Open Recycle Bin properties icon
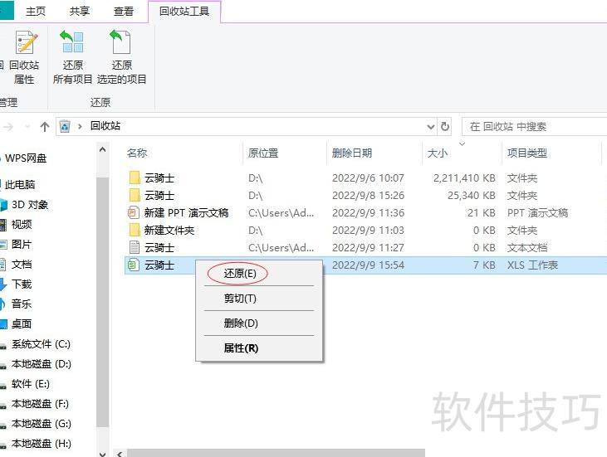 pos(26,42)
